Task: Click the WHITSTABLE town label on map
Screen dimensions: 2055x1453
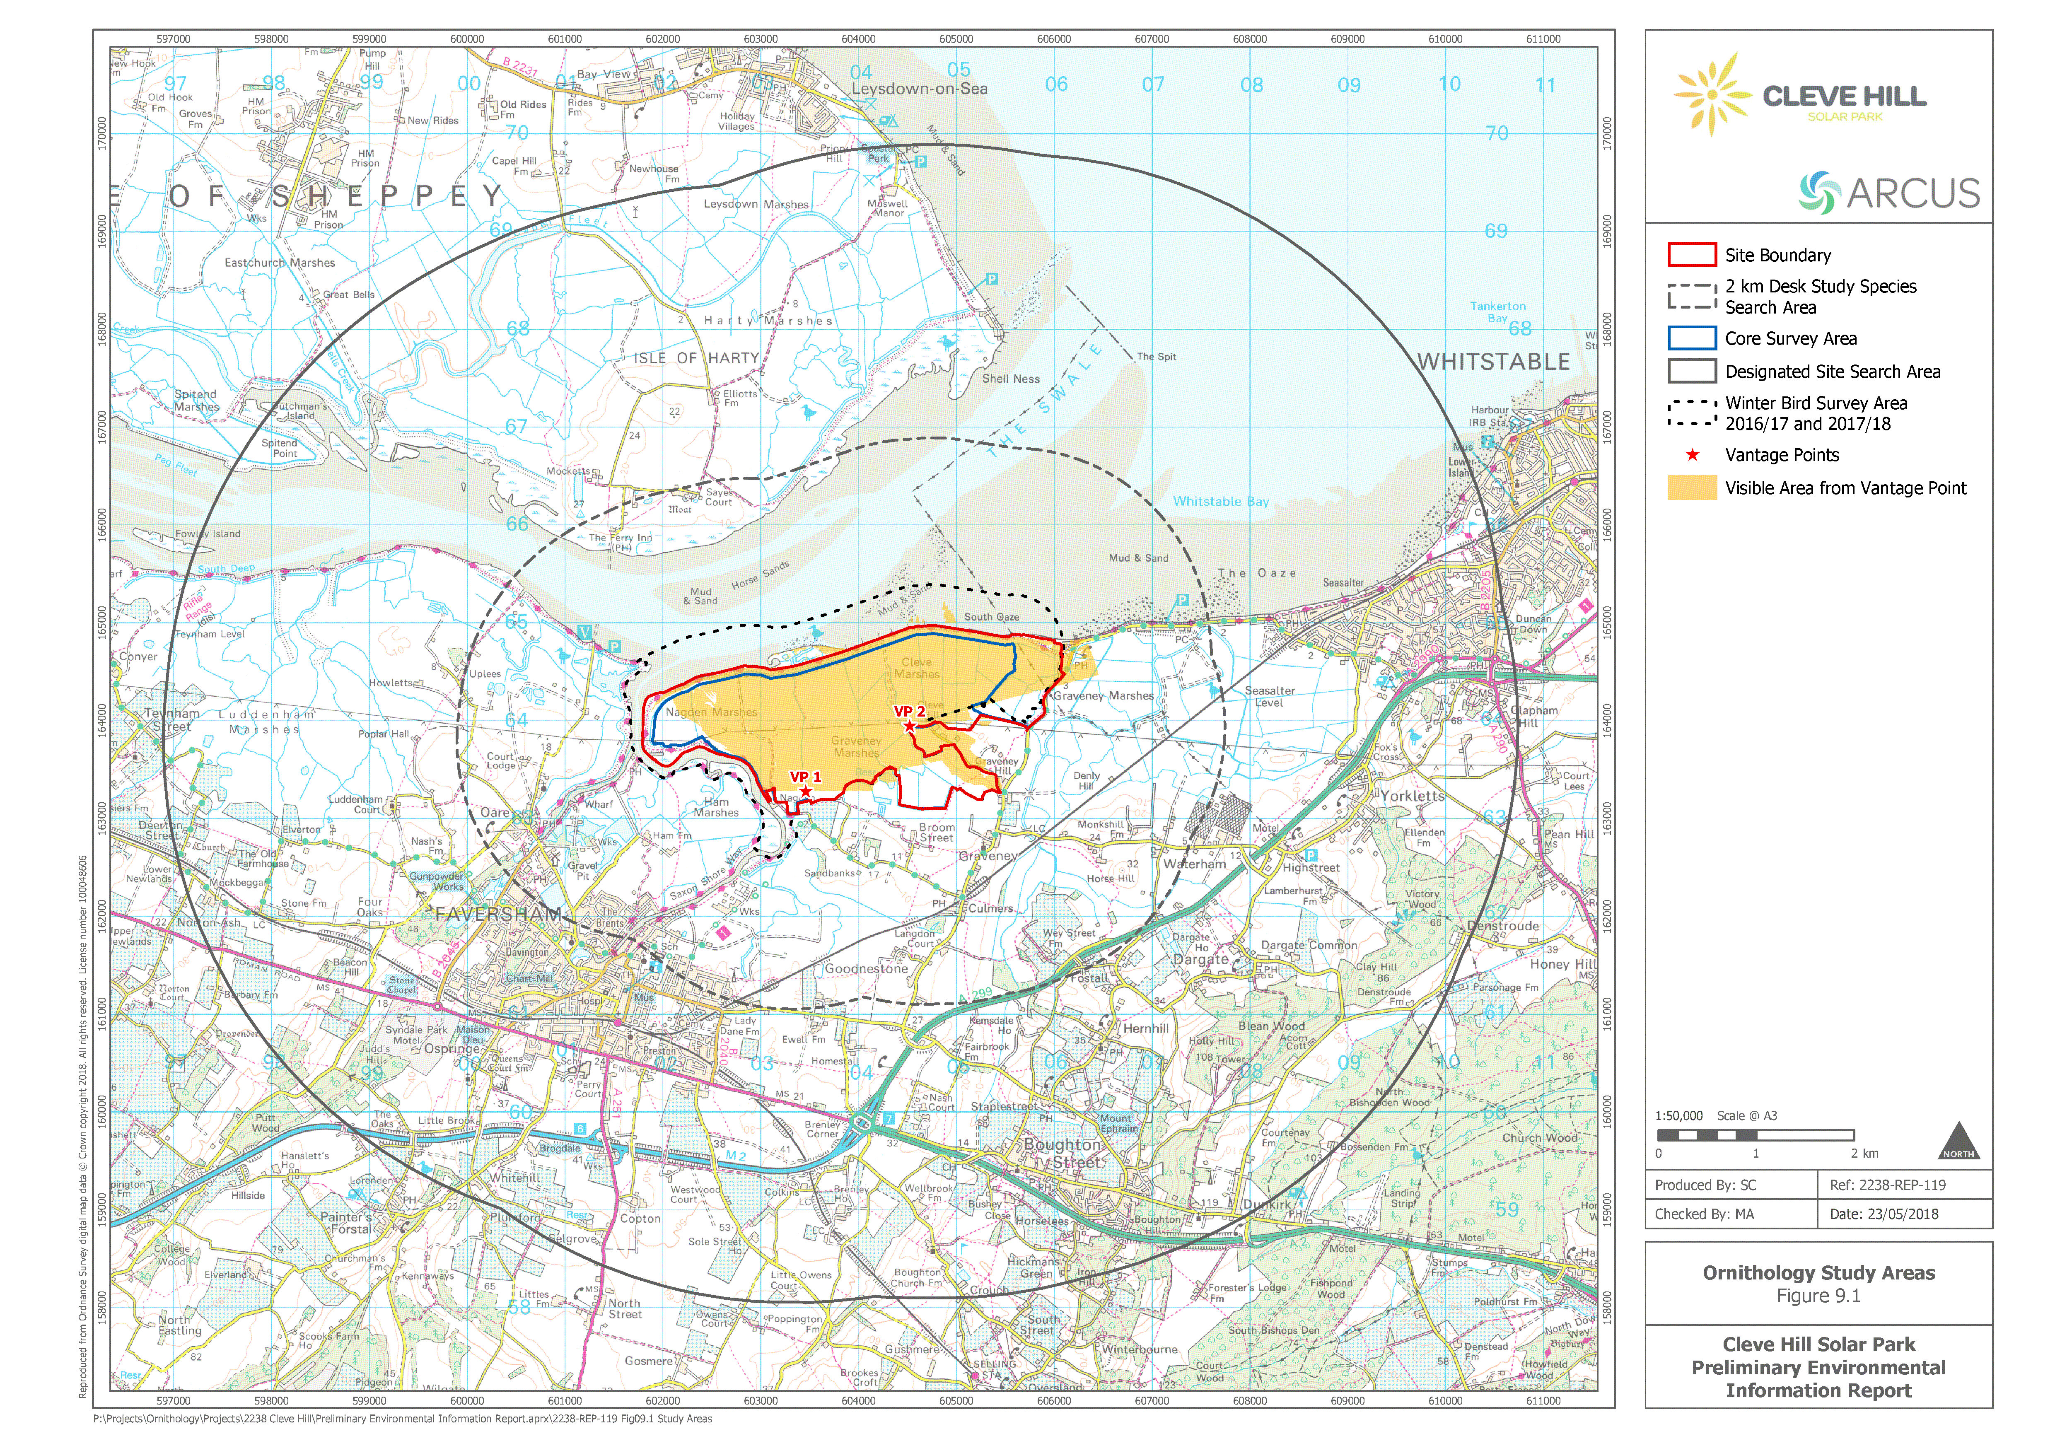Action: pyautogui.click(x=1493, y=362)
